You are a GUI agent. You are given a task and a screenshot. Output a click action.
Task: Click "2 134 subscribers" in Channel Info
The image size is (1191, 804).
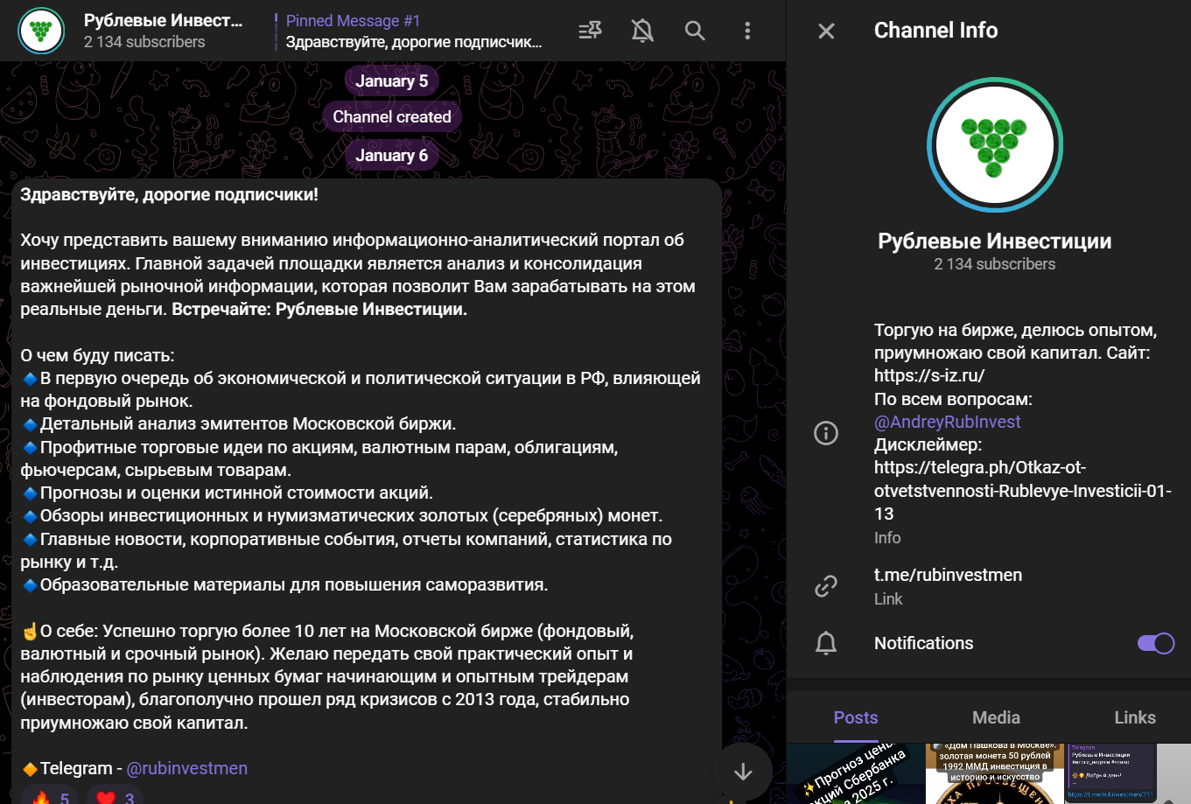tap(995, 264)
